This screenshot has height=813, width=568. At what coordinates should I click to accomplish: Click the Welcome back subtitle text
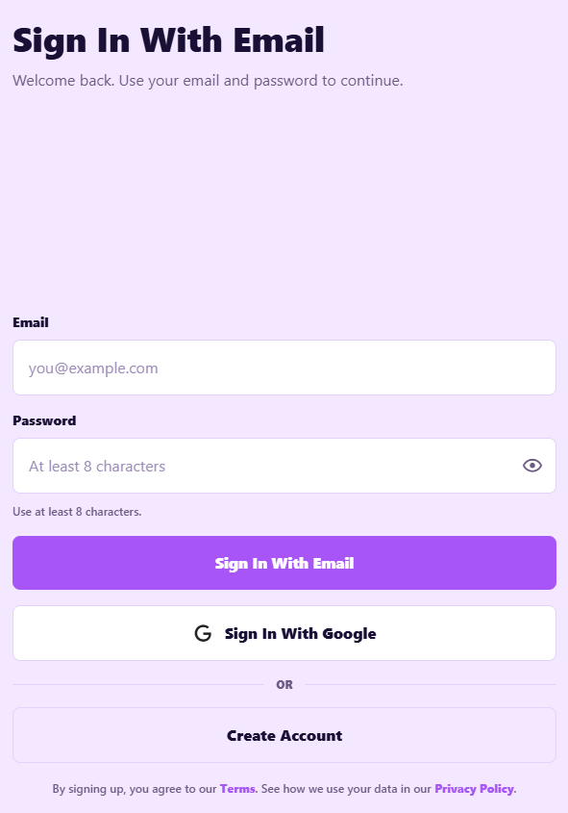[208, 81]
